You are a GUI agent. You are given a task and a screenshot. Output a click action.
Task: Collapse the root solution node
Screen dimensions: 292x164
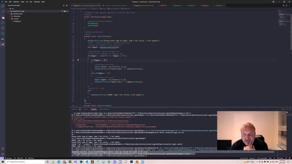click(x=8, y=9)
